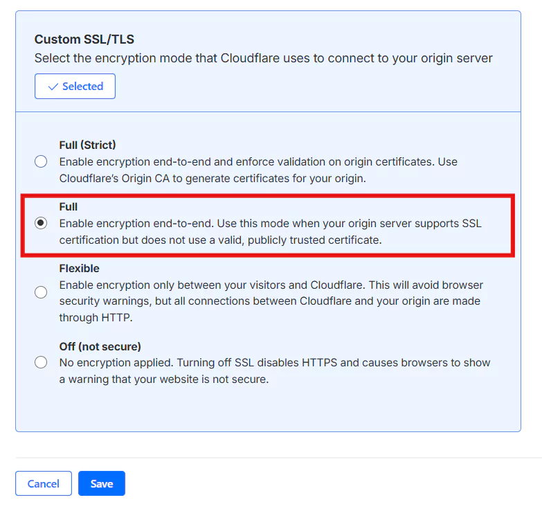Click the "Flexible" option title
Screen dimensions: 542x509
point(79,268)
